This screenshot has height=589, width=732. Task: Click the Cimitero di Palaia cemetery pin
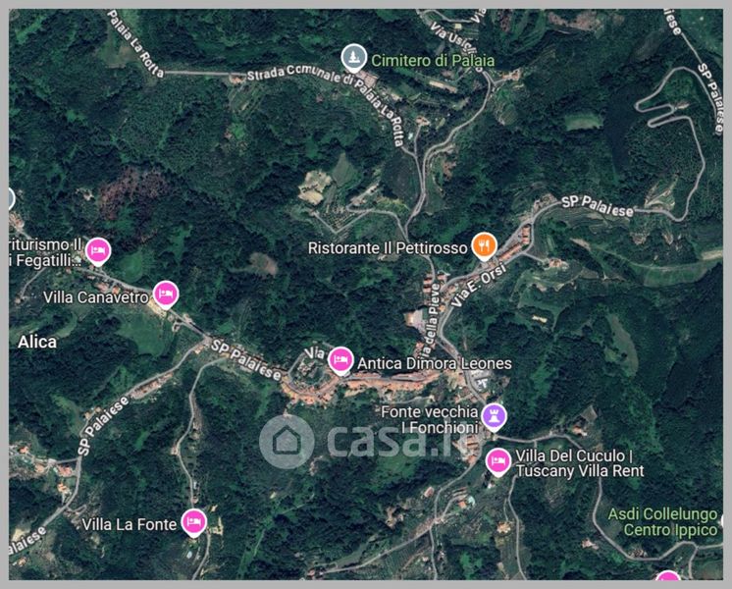353,58
